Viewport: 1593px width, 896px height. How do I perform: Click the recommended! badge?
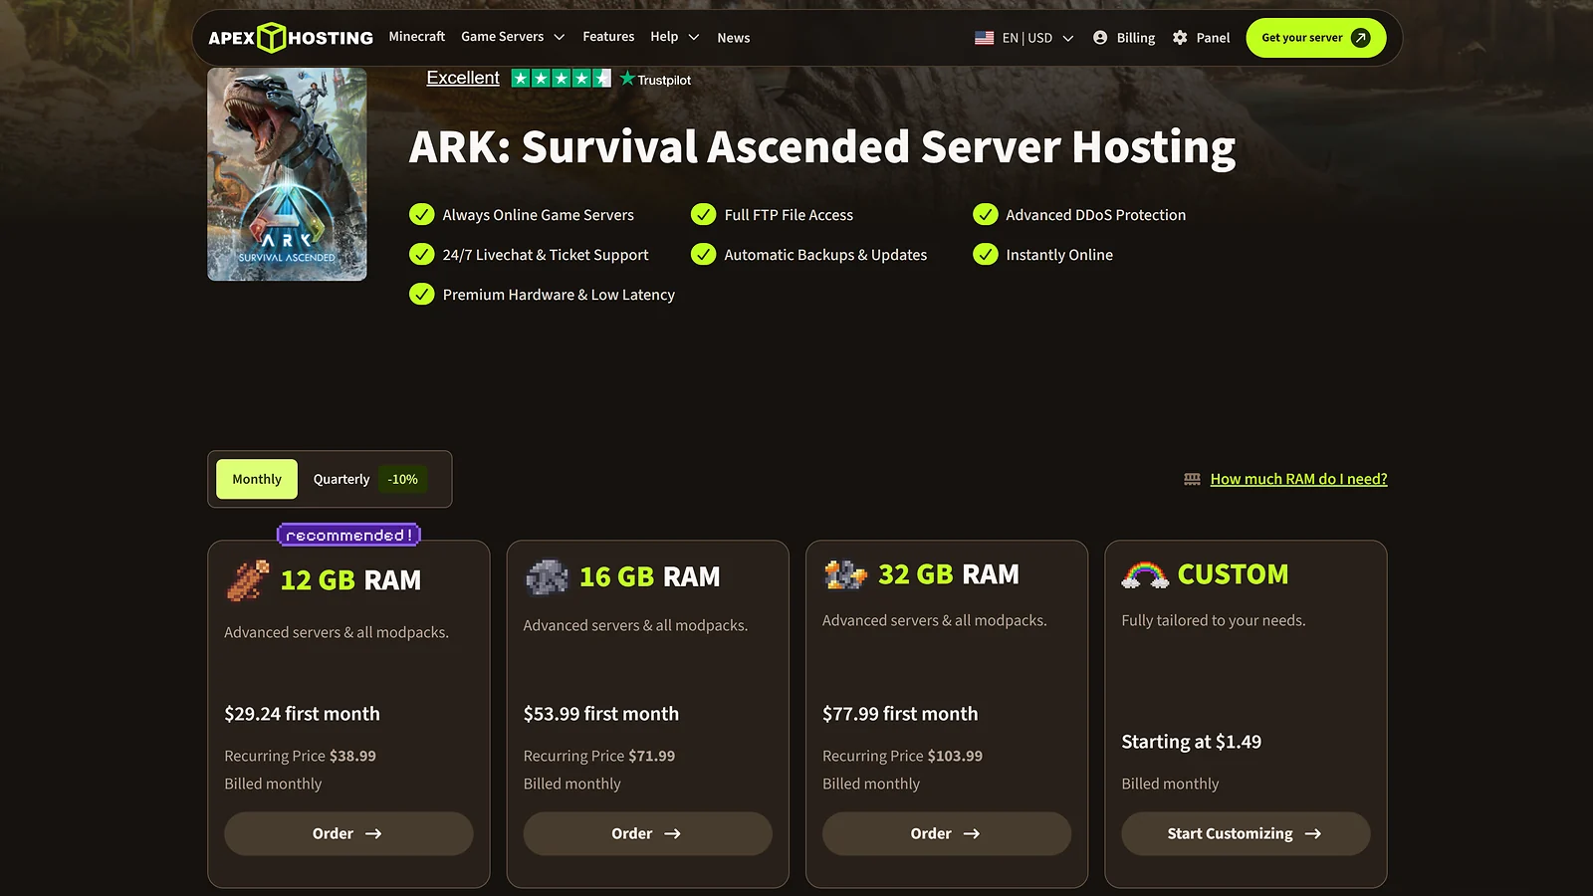click(348, 536)
